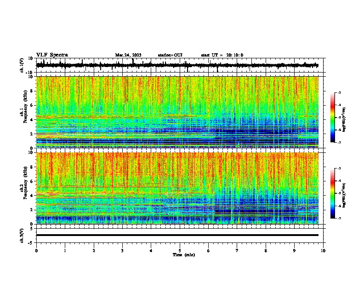
Task: Click tick label 3 on Time axis
Action: pyautogui.click(x=122, y=251)
